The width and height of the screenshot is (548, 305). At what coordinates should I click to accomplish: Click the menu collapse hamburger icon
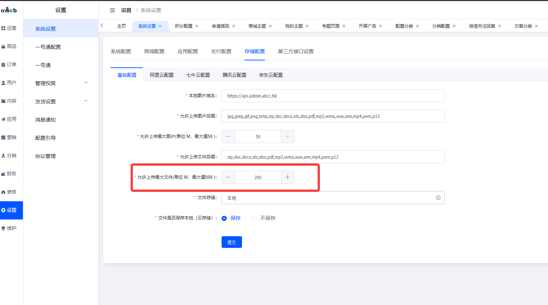pyautogui.click(x=112, y=10)
